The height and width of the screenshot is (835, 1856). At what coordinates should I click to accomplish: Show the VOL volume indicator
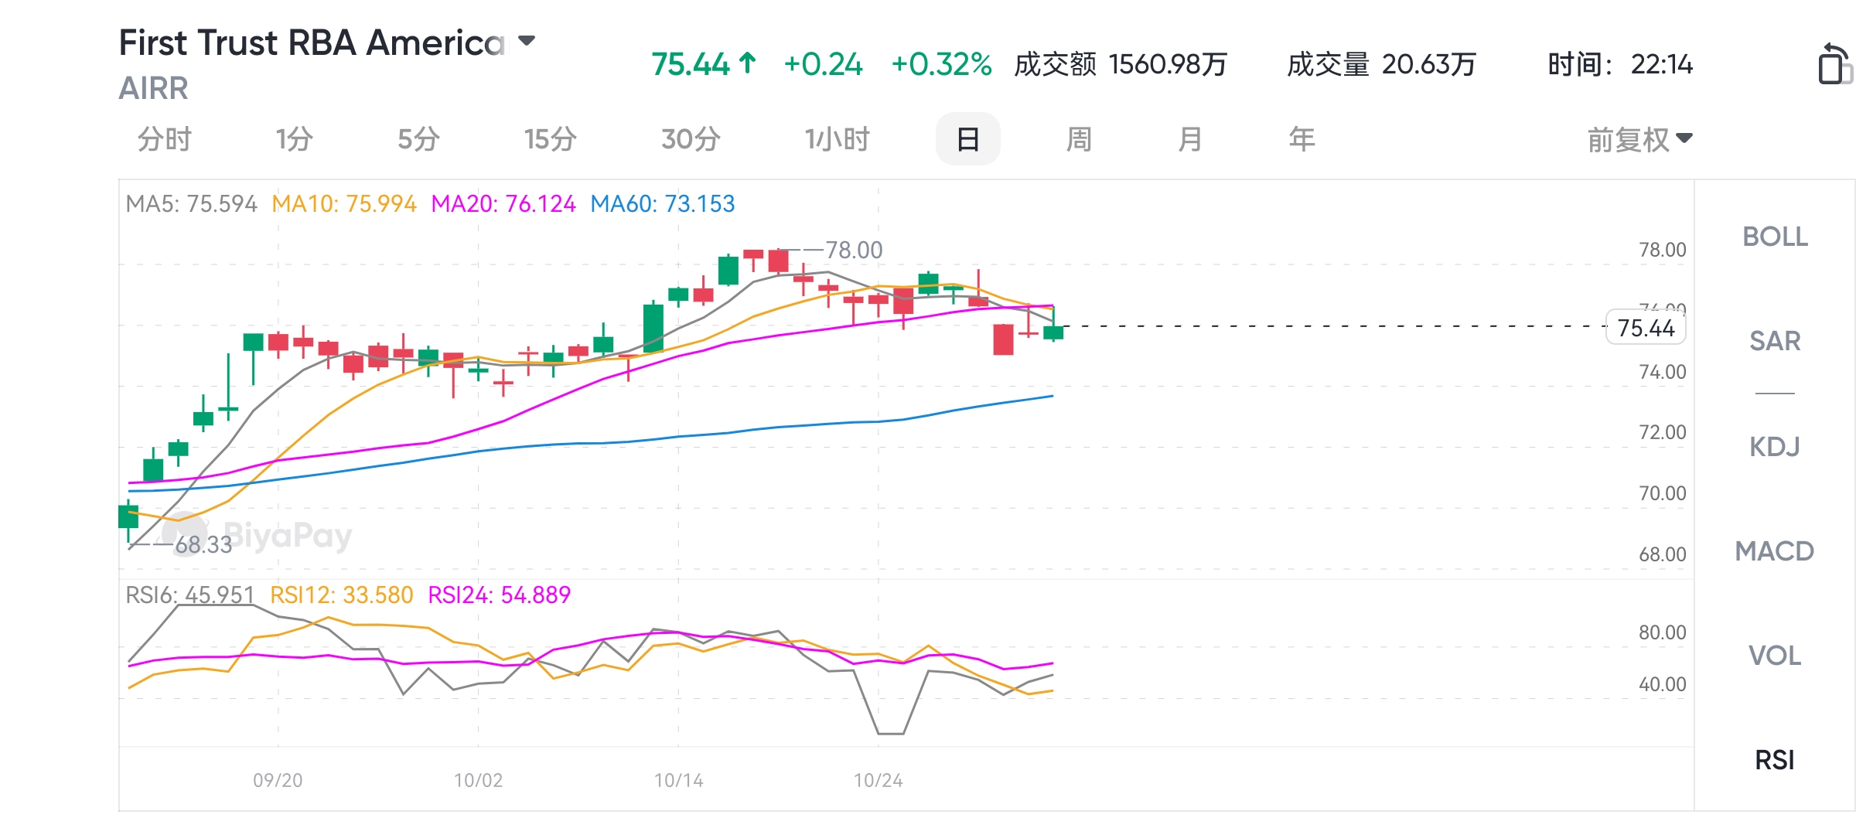point(1775,655)
